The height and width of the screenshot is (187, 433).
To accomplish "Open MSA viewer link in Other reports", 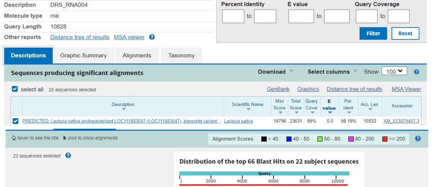I will point(129,37).
